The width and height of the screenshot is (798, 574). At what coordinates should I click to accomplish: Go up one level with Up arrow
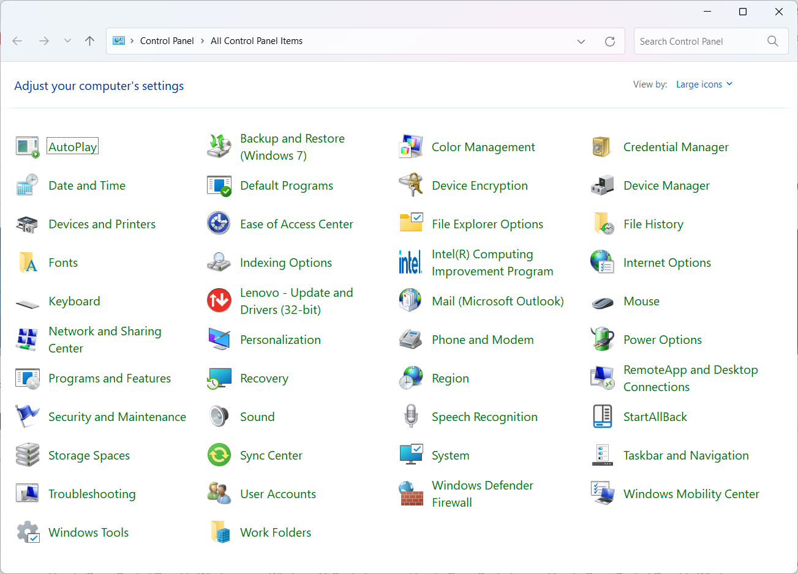[x=90, y=41]
